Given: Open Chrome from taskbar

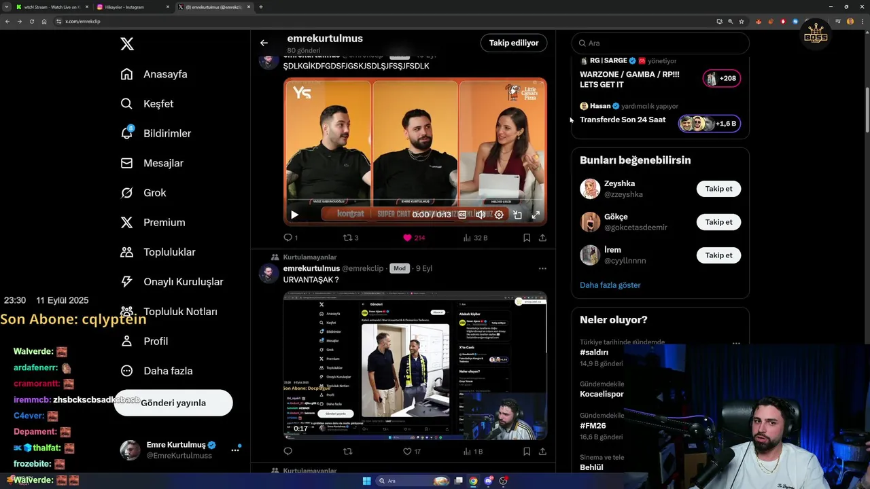Looking at the screenshot, I should (x=474, y=481).
